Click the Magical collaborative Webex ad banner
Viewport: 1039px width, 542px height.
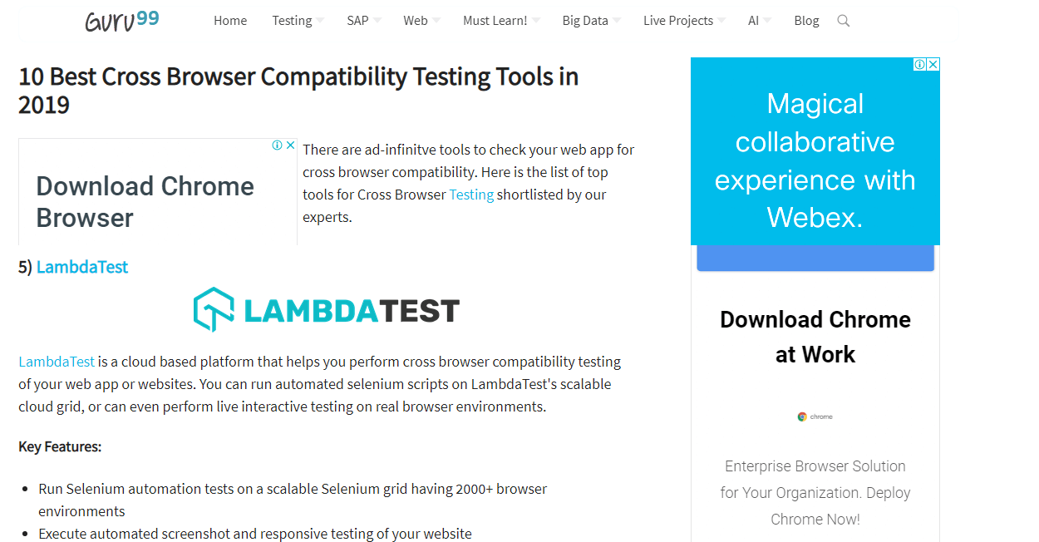(815, 160)
